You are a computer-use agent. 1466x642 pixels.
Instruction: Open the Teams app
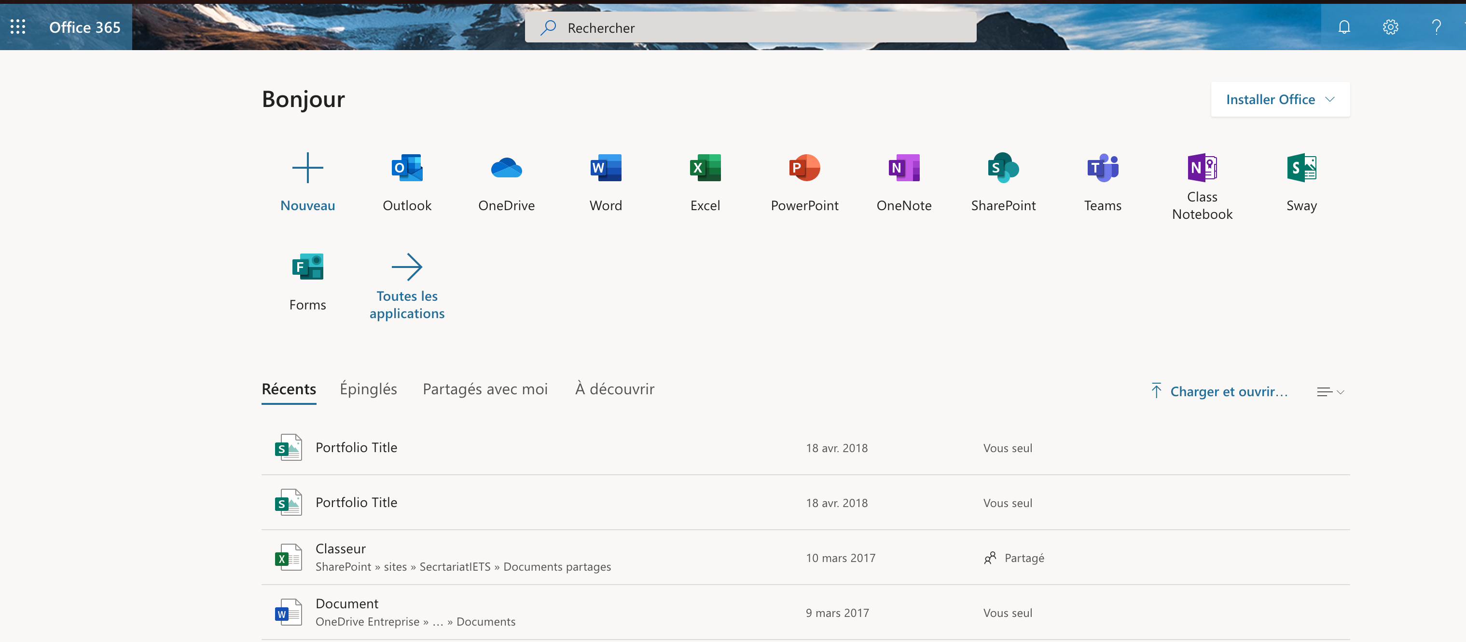click(x=1102, y=183)
